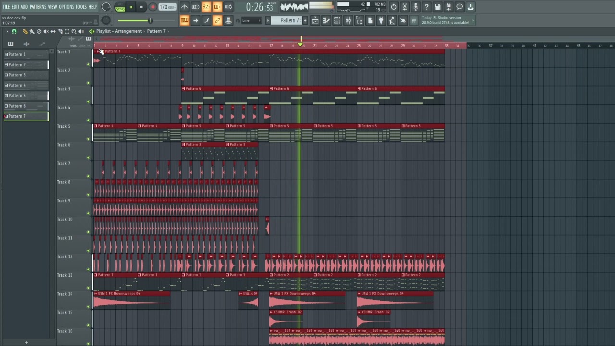Viewport: 615px width, 346px height.
Task: Toggle the metronome icon
Action: point(184,7)
